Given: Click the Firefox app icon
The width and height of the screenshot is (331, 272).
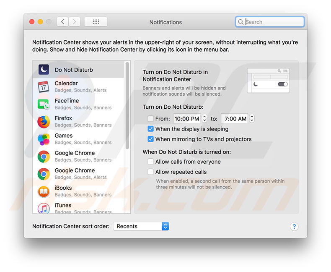Looking at the screenshot, I should point(44,122).
